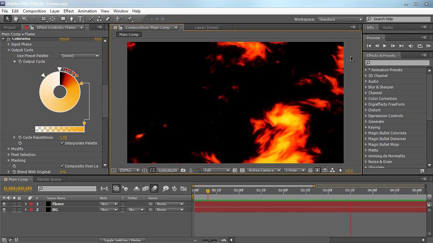The width and height of the screenshot is (433, 243).
Task: Select the Hand tool
Action: (16, 19)
